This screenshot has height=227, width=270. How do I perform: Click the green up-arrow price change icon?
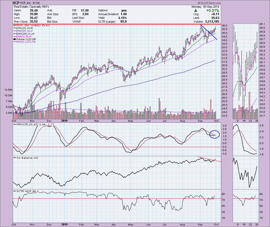pyautogui.click(x=196, y=11)
